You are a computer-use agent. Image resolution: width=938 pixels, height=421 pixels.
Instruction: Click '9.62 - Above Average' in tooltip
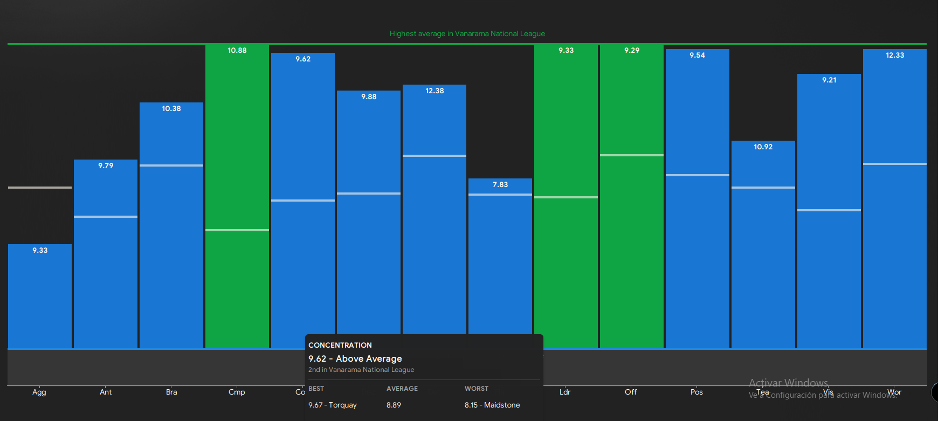pos(355,358)
